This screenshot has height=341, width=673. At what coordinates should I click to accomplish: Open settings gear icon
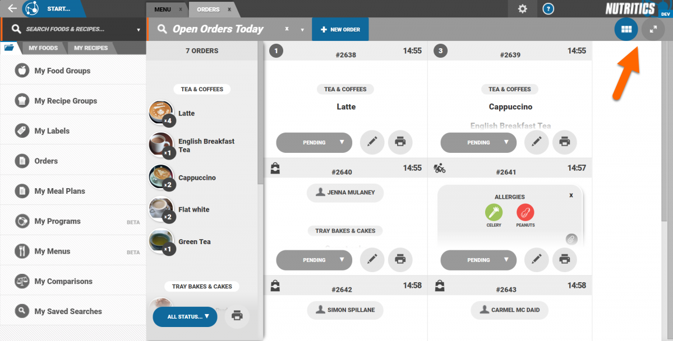coord(522,9)
